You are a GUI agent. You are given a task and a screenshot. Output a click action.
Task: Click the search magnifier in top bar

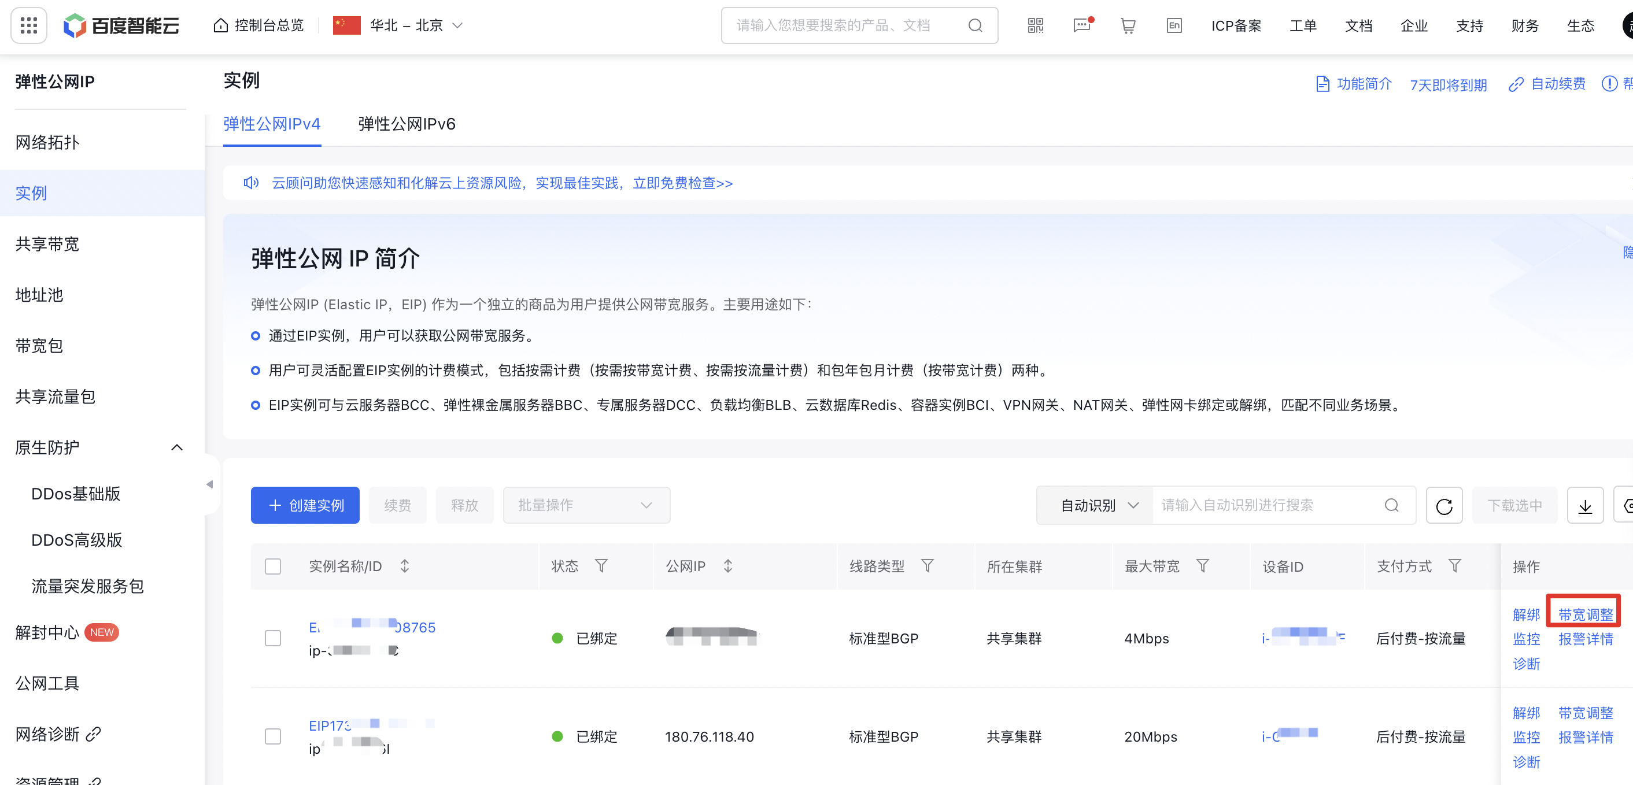tap(975, 25)
